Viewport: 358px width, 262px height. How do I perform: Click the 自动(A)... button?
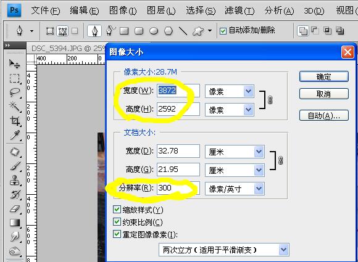coord(324,115)
